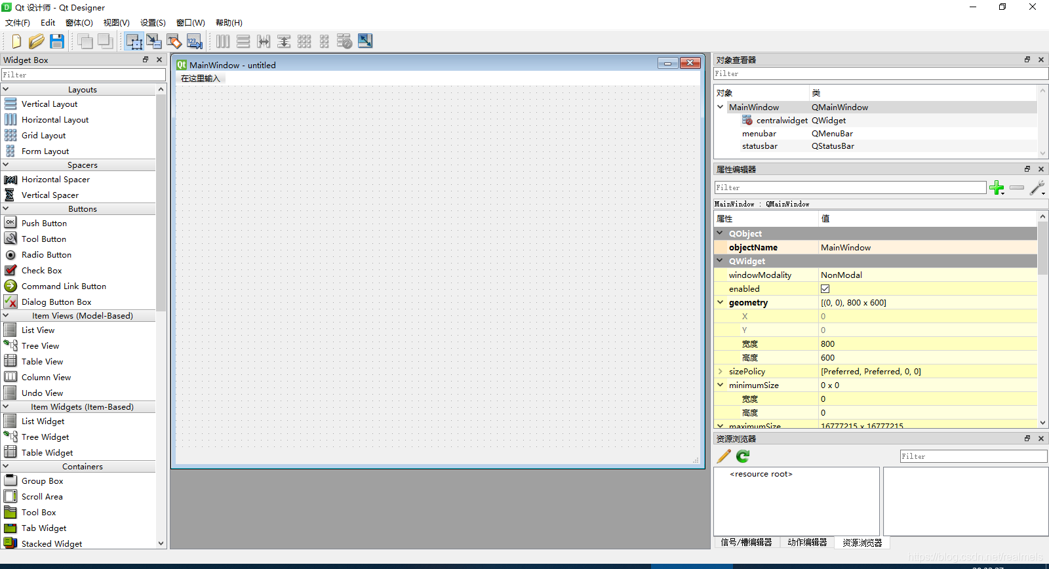Open the 帮助(H) menu
Viewport: 1049px width, 569px height.
(229, 23)
